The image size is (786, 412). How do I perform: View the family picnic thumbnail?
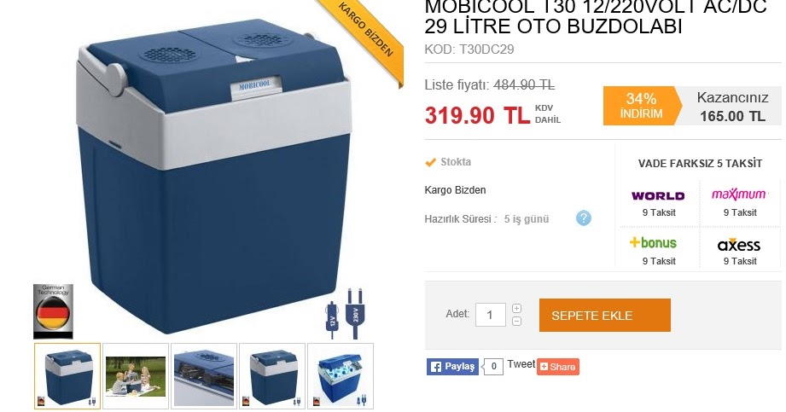(136, 376)
